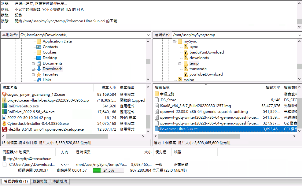Image resolution: width=302 pixels, height=186 pixels.
Task: Click the 24.5% transfer progress bar
Action: click(x=109, y=170)
